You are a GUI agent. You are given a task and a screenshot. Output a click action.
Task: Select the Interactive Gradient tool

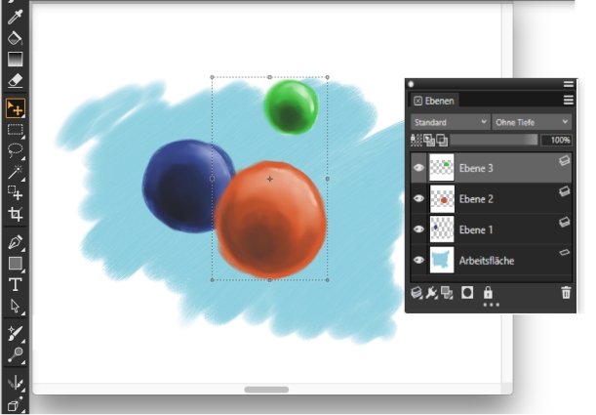tap(15, 60)
